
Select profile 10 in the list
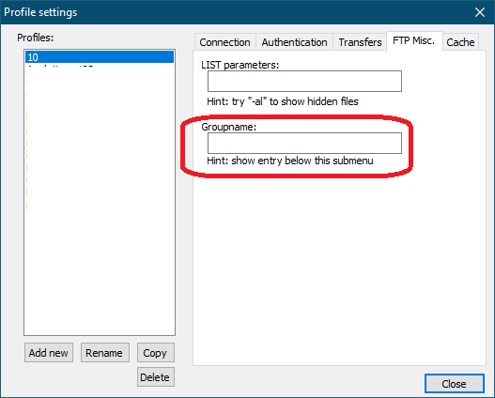[100, 57]
